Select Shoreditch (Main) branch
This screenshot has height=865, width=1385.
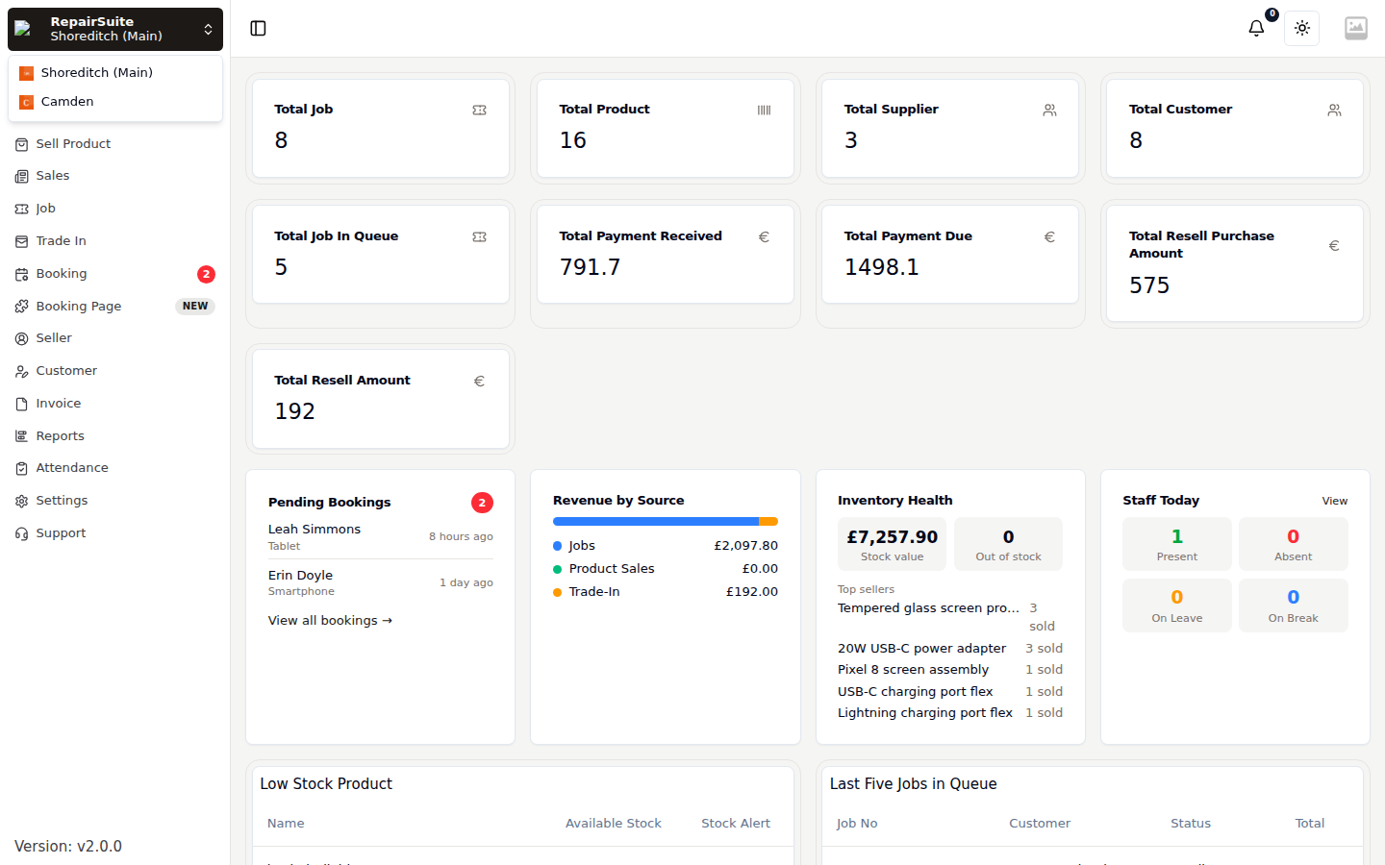115,73
